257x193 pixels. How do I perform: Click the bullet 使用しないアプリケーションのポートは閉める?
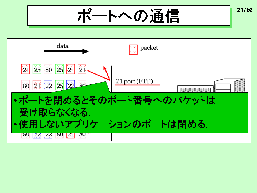[x=111, y=124]
